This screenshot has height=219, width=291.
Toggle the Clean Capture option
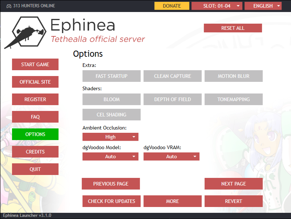(x=173, y=76)
